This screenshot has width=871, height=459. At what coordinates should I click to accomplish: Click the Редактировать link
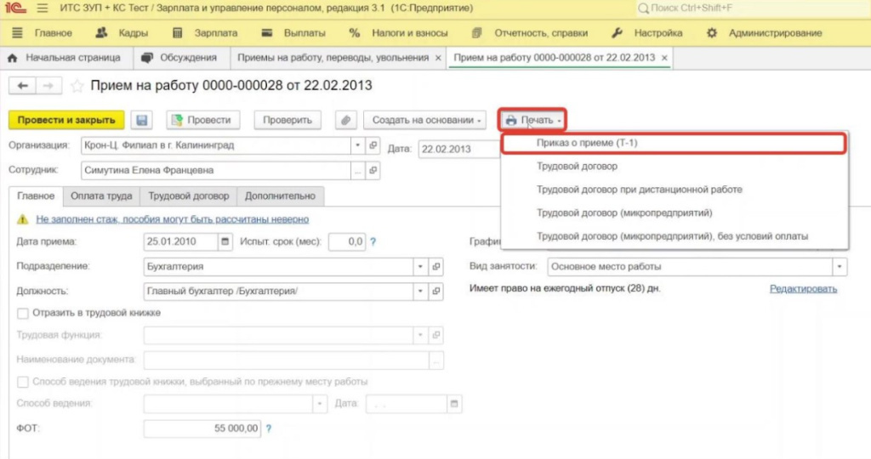(803, 289)
